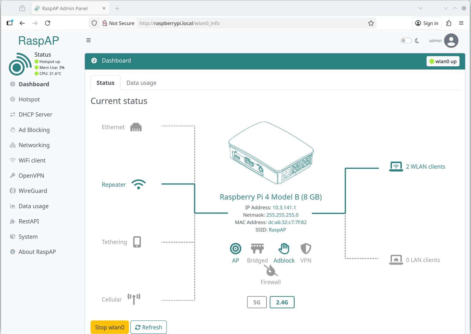Collapse the sidebar with the hamburger icon

click(x=88, y=40)
